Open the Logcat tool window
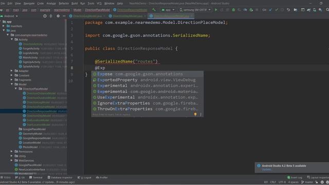 pos(84,178)
